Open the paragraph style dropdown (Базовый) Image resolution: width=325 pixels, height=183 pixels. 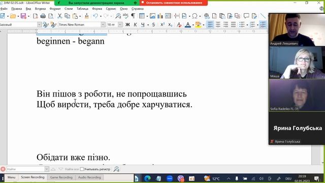[x=40, y=25]
